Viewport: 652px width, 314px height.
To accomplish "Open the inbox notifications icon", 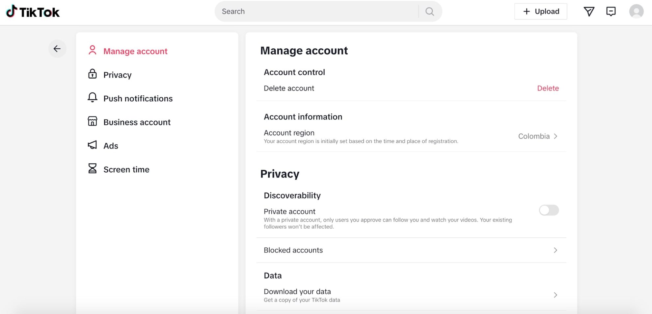I will [611, 12].
